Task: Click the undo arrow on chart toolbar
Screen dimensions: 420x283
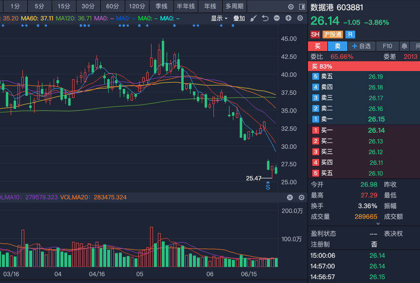Action: point(265,18)
